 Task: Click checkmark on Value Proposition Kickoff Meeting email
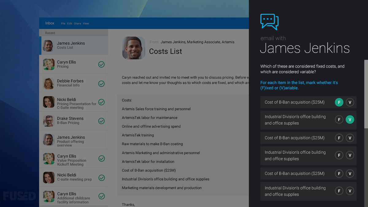coord(101,159)
